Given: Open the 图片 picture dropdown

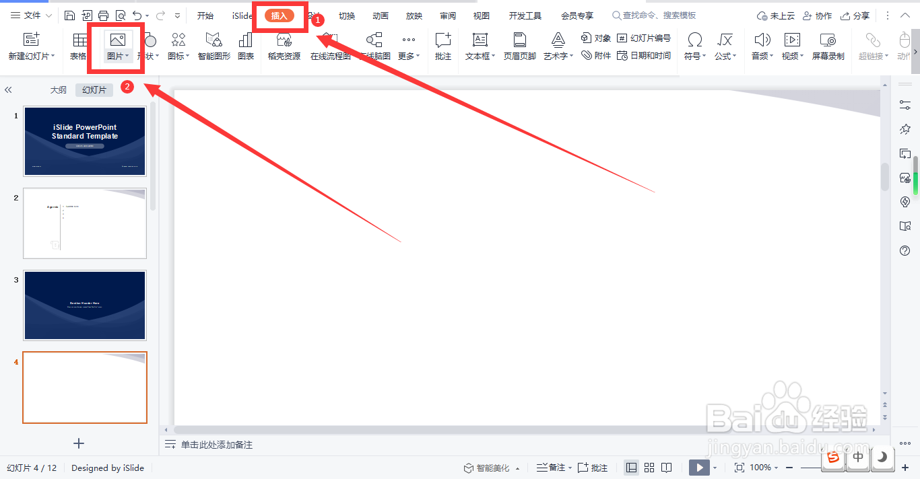Looking at the screenshot, I should 118,57.
